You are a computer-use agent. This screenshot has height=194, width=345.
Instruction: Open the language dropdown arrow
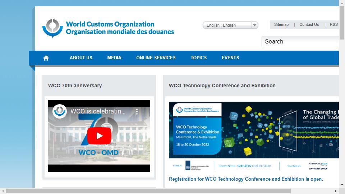coord(254,25)
